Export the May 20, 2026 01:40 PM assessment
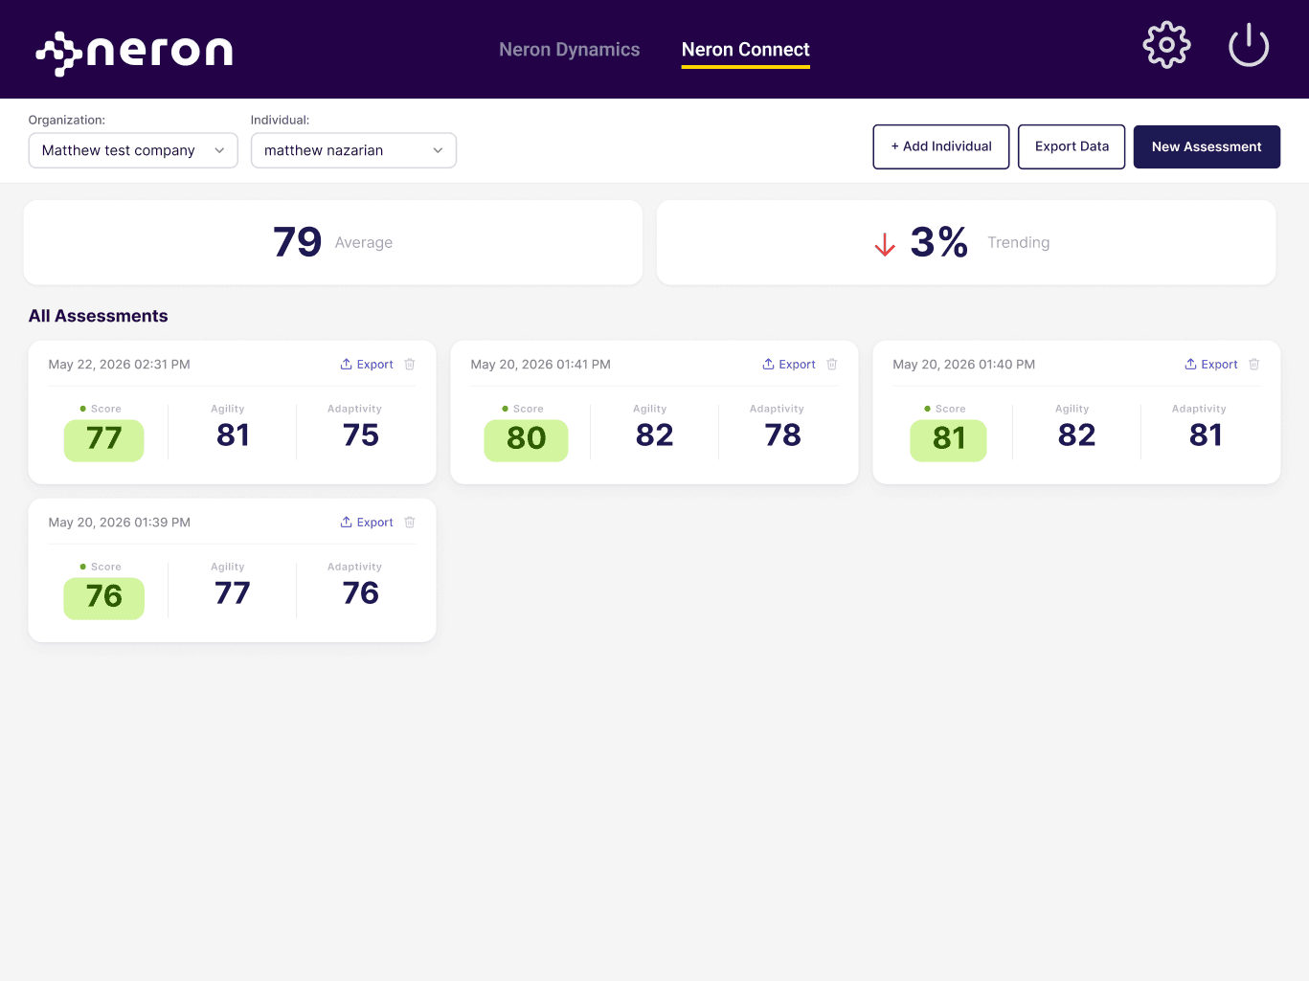Viewport: 1309px width, 981px height. 1211,365
